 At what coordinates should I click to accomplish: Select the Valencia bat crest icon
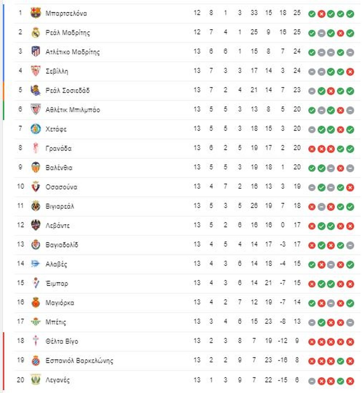click(x=35, y=167)
